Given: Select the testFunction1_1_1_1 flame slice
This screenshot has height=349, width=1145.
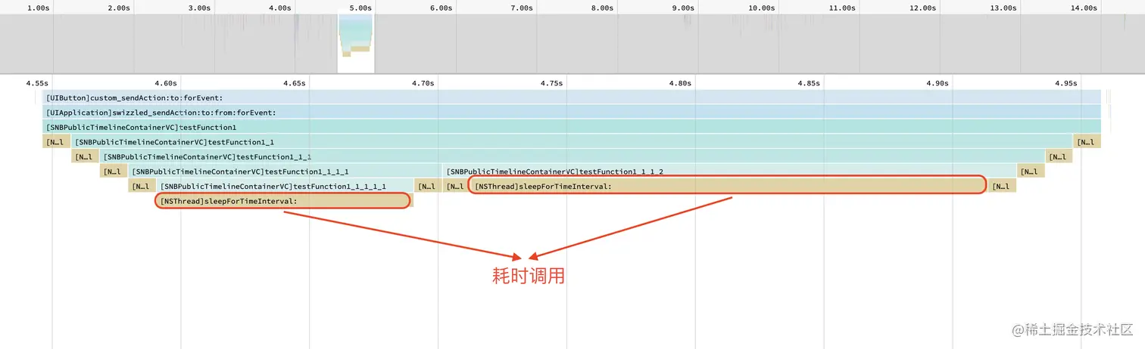Looking at the screenshot, I should point(285,171).
